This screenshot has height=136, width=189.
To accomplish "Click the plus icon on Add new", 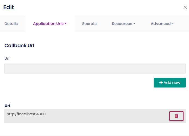I will pos(161,83).
